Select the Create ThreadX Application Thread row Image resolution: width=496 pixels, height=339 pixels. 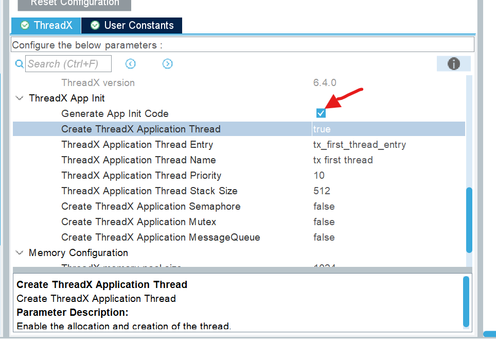239,129
